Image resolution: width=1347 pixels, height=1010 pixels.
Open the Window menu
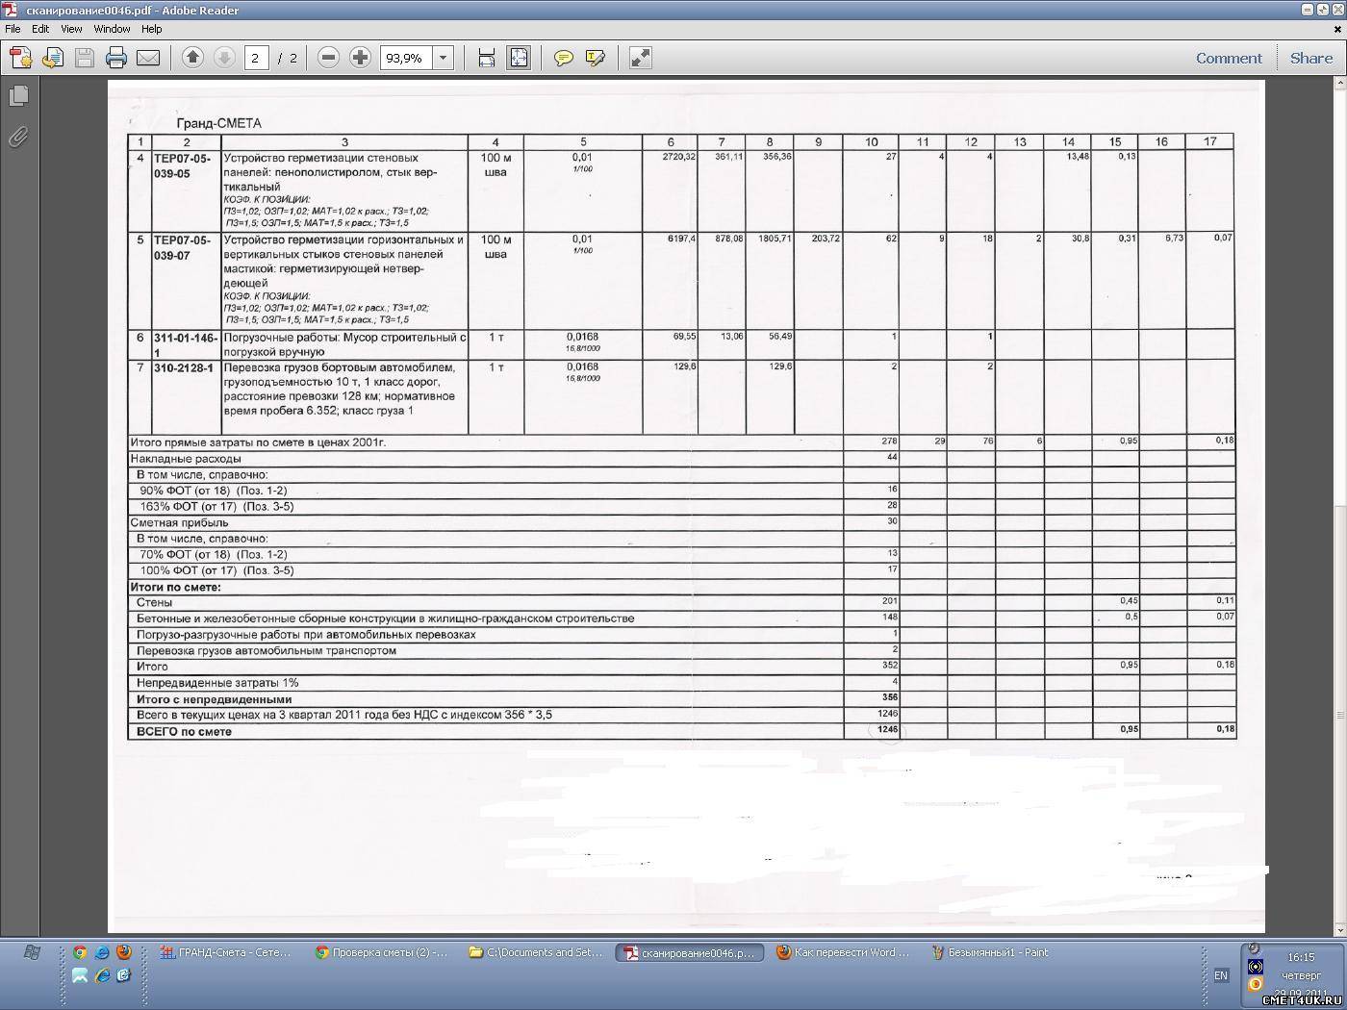point(112,29)
